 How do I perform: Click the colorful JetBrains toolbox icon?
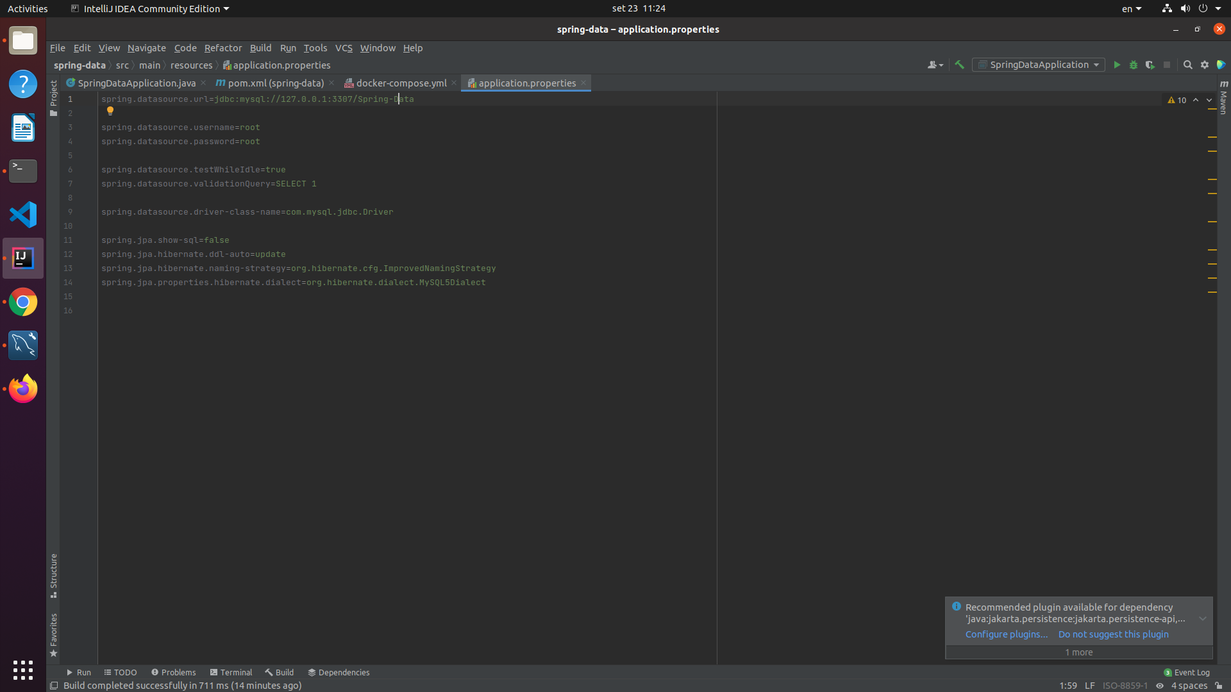(1221, 65)
